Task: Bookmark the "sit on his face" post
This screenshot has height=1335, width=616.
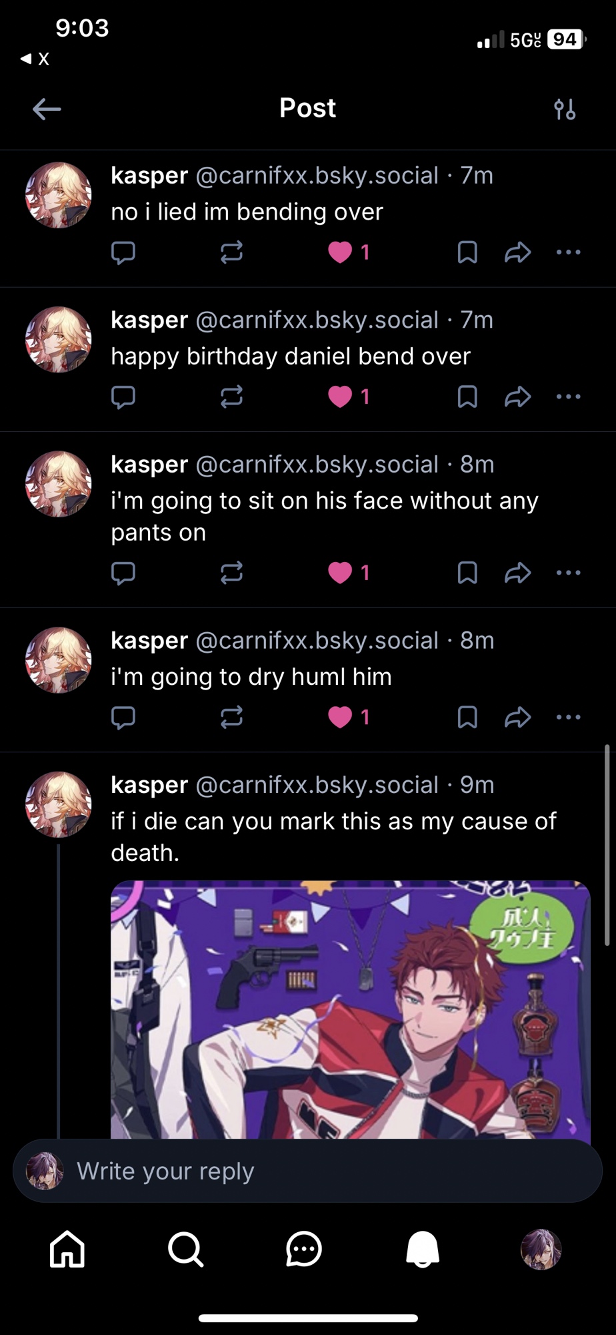Action: click(467, 573)
